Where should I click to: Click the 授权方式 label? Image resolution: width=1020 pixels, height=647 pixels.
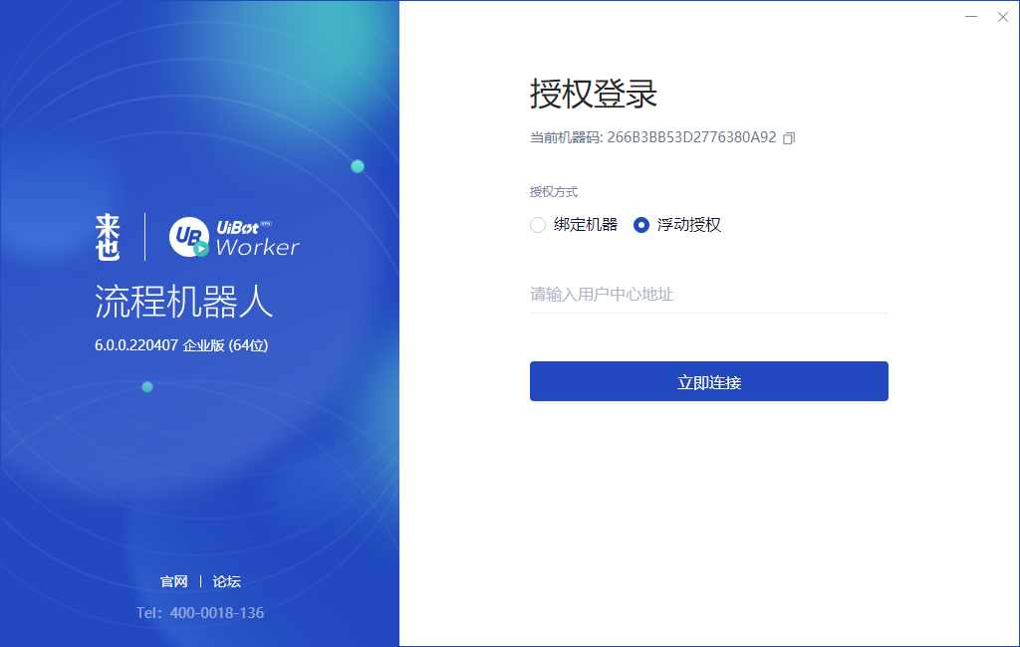[x=554, y=192]
